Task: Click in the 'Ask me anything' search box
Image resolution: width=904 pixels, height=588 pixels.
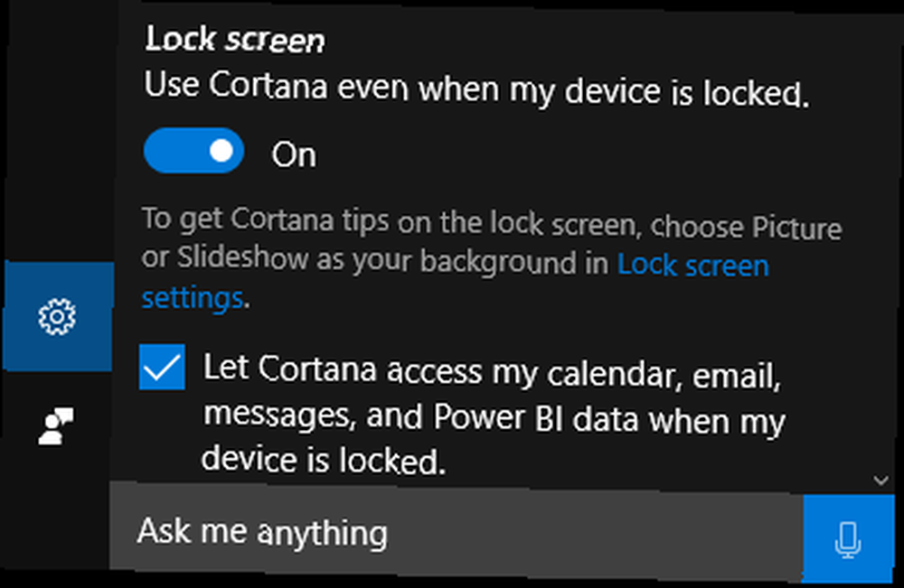Action: [x=456, y=532]
